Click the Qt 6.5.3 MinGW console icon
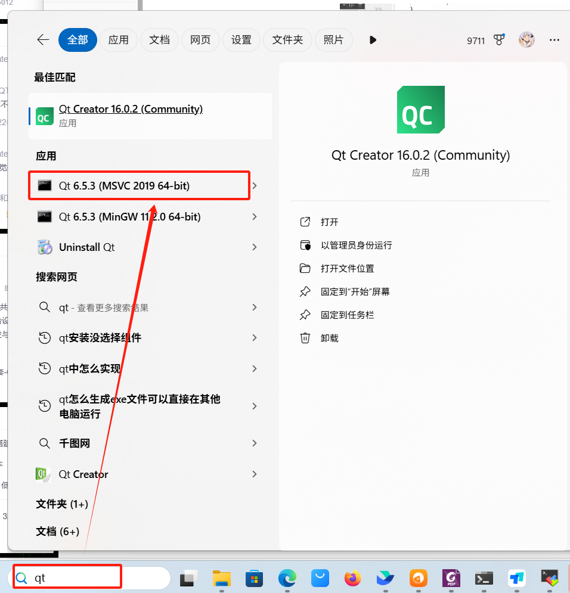 pos(44,217)
